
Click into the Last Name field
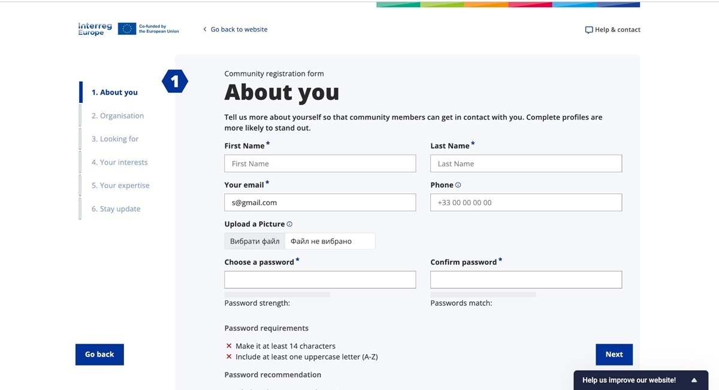pos(526,164)
